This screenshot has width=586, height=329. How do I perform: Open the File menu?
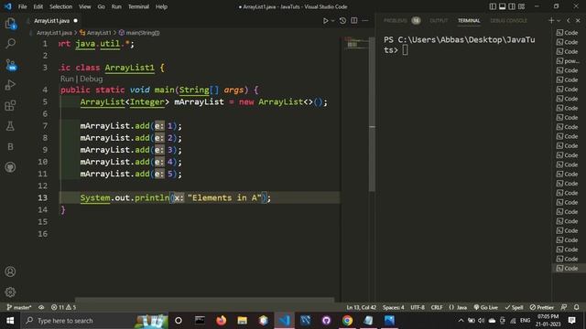22,6
